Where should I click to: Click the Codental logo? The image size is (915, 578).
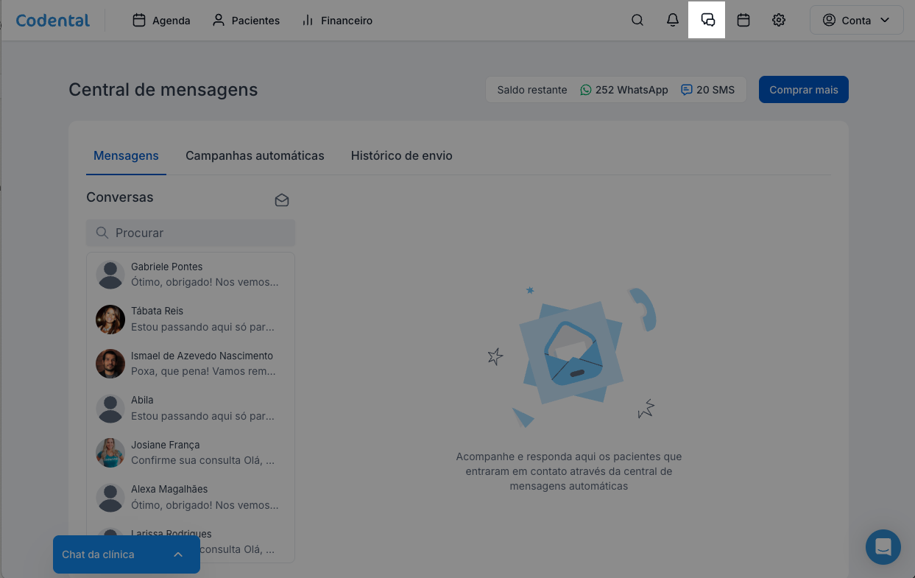[53, 21]
